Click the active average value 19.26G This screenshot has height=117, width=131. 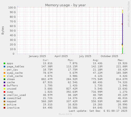click(98, 105)
